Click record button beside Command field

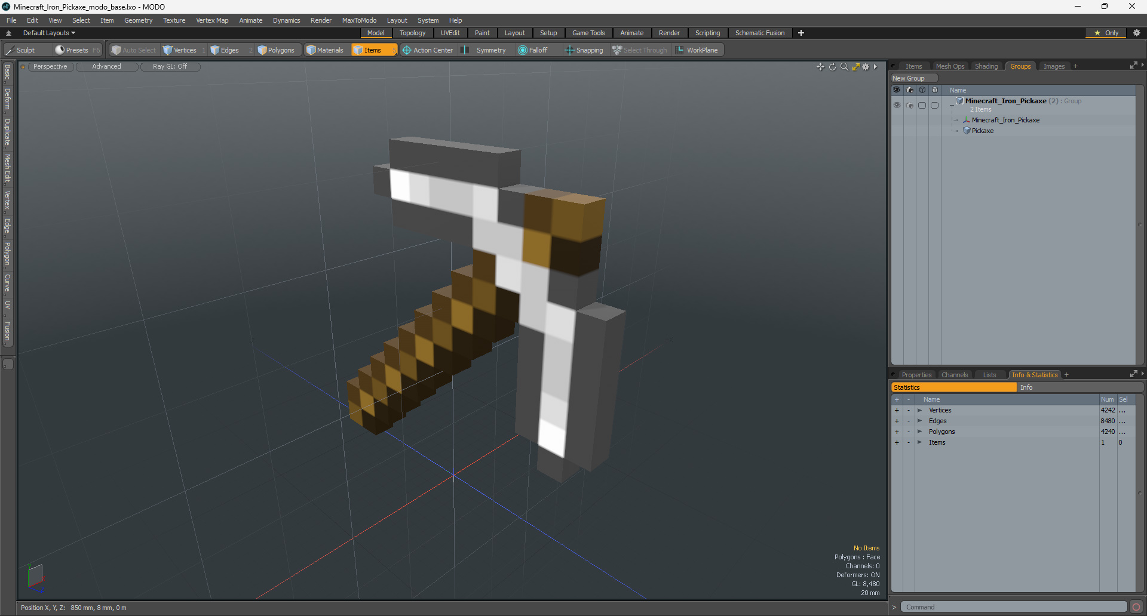tap(1136, 607)
